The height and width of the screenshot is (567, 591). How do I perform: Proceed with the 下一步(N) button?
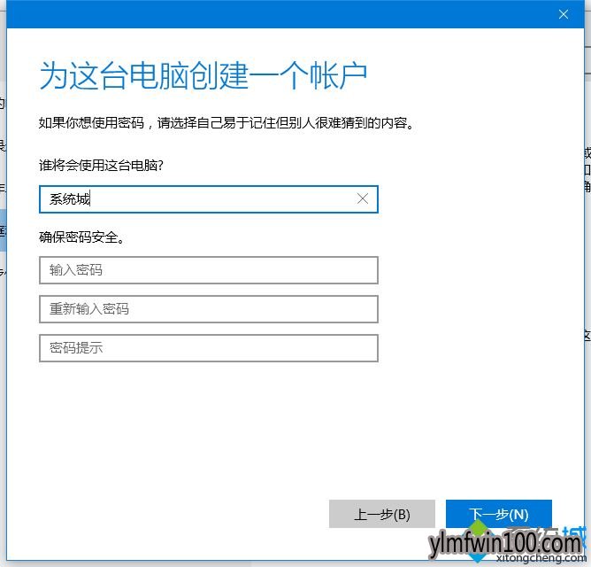pyautogui.click(x=499, y=514)
